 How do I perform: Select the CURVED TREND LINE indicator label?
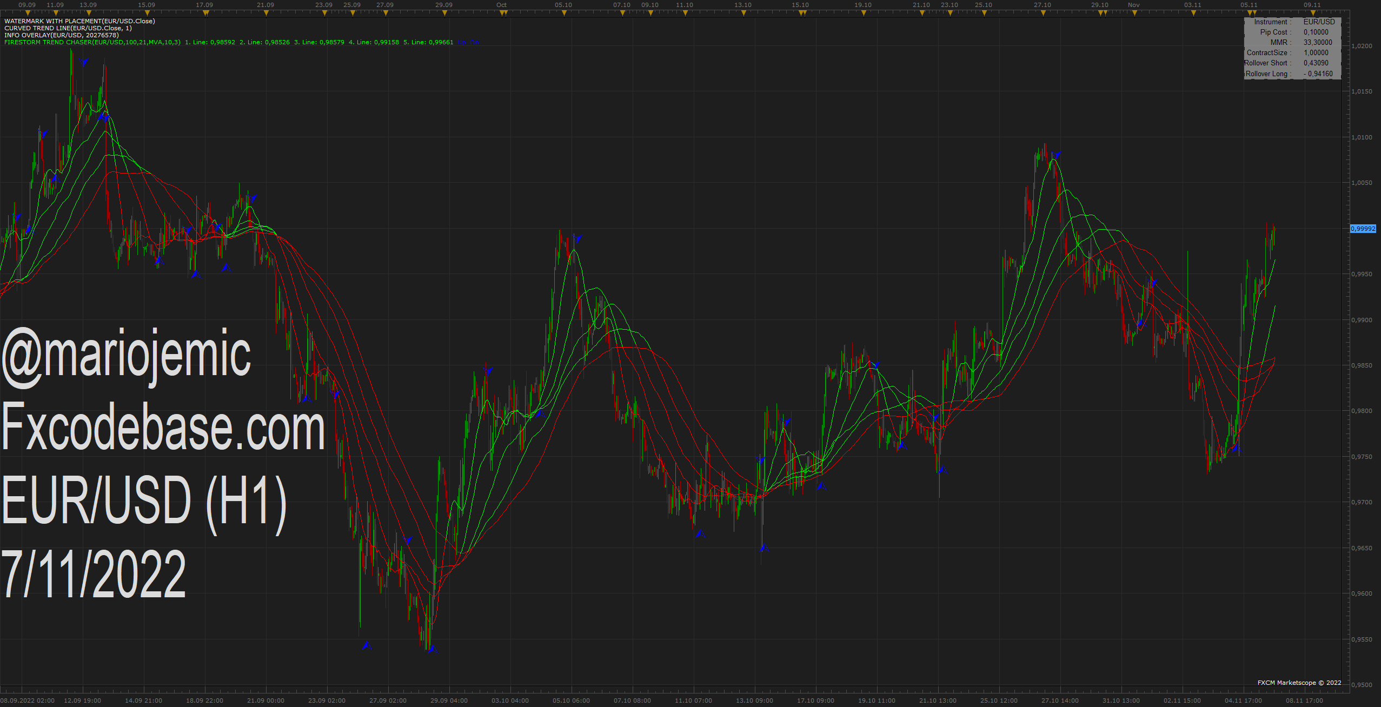tap(68, 28)
